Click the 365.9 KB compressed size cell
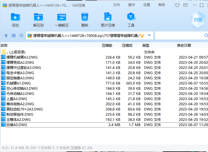 tap(133, 83)
